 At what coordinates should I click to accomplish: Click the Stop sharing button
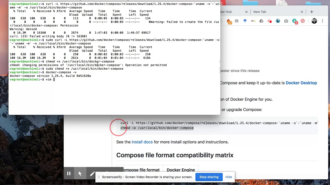(x=209, y=177)
